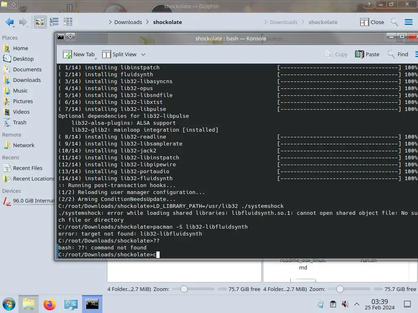Open the tray icon left of clipboard
418x313 pixels.
(321, 304)
